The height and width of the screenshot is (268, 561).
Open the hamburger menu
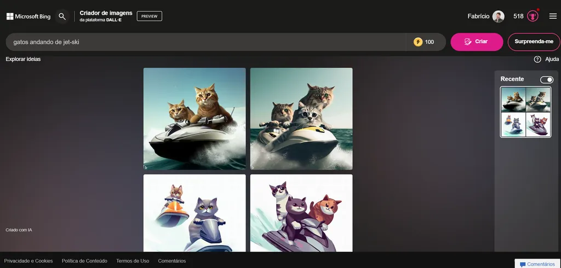click(552, 16)
